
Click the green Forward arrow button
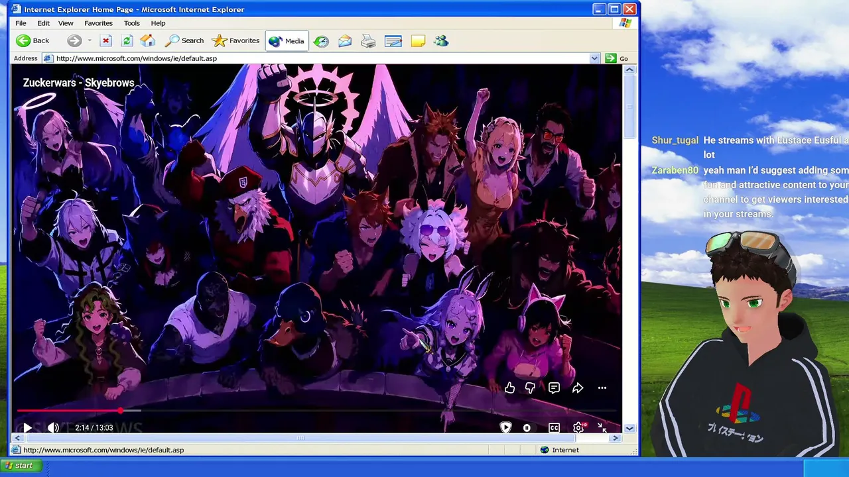point(74,40)
